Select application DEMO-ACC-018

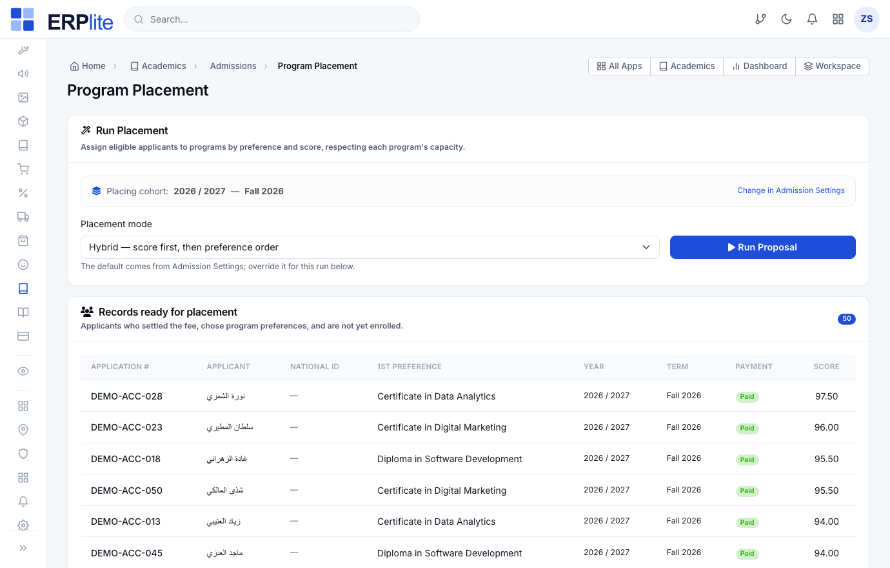pyautogui.click(x=126, y=459)
